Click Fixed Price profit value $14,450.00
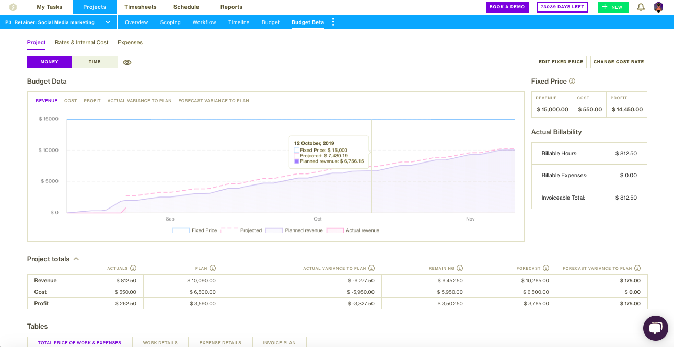Image resolution: width=674 pixels, height=347 pixels. 626,110
